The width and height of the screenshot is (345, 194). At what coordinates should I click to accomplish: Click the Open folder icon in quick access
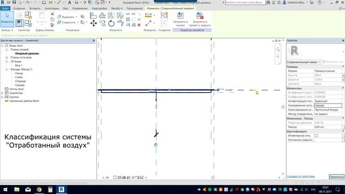tap(9, 2)
